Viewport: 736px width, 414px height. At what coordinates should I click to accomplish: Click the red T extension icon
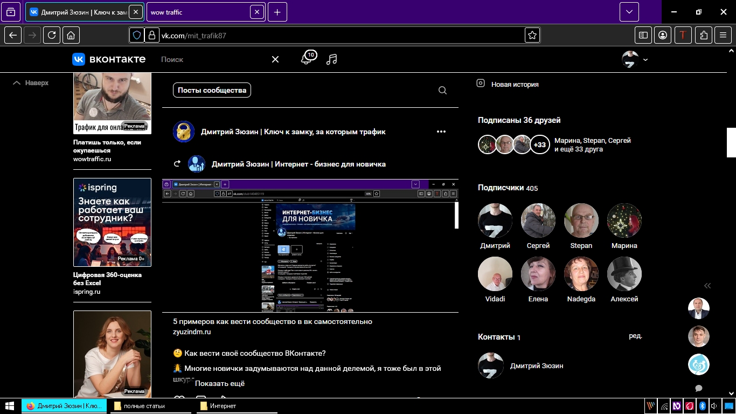coord(683,36)
